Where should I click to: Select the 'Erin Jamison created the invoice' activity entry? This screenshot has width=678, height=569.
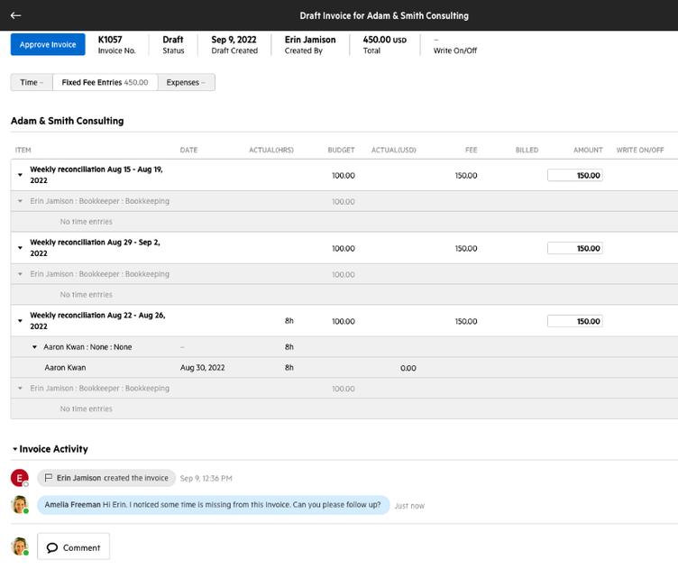pyautogui.click(x=106, y=478)
